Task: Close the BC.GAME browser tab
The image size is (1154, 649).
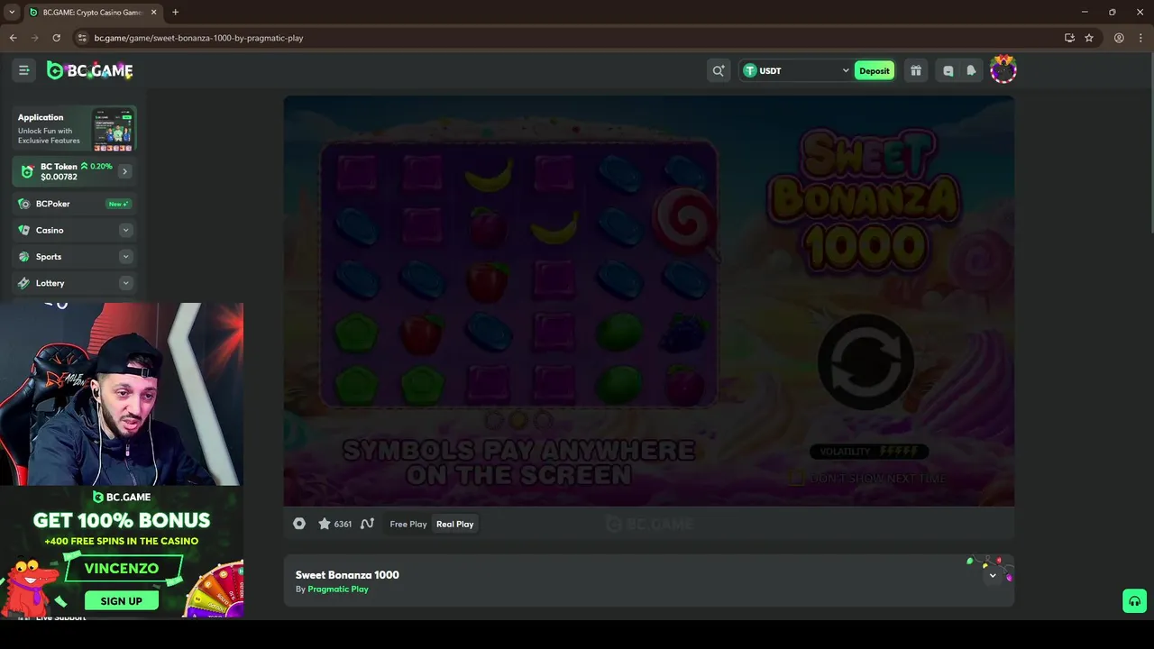Action: [x=153, y=13]
